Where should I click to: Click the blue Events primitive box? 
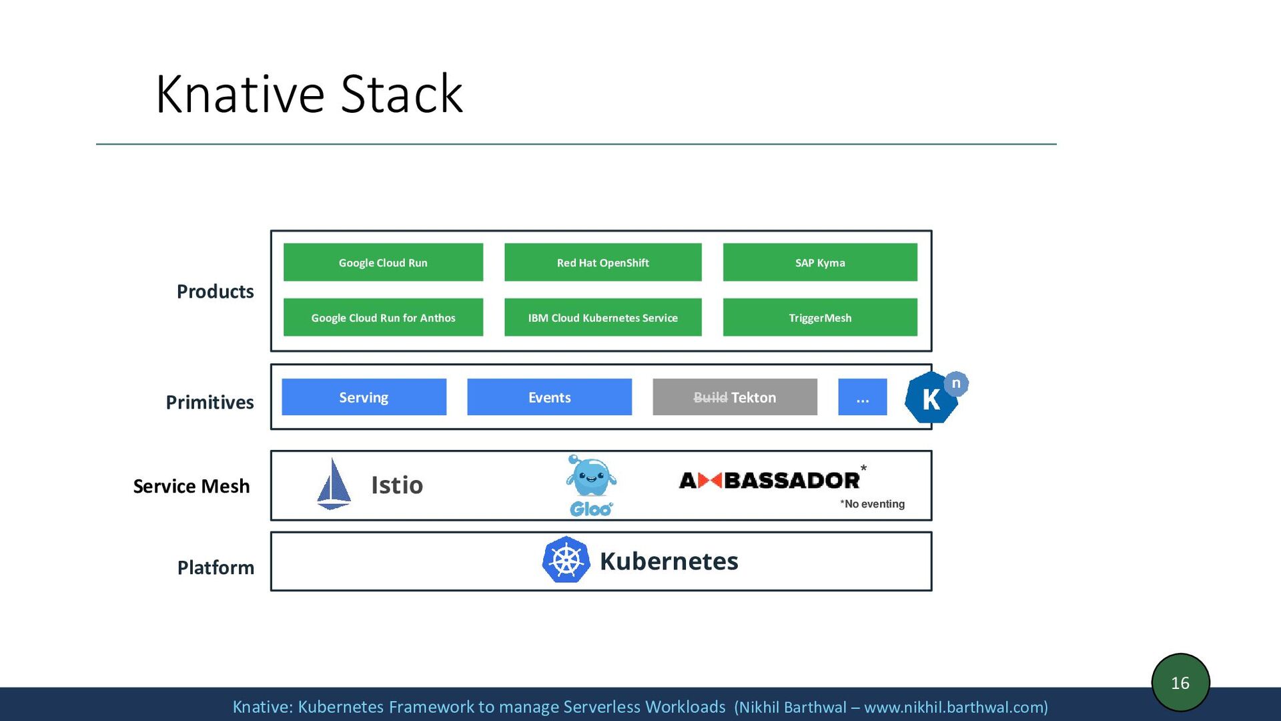coord(549,397)
